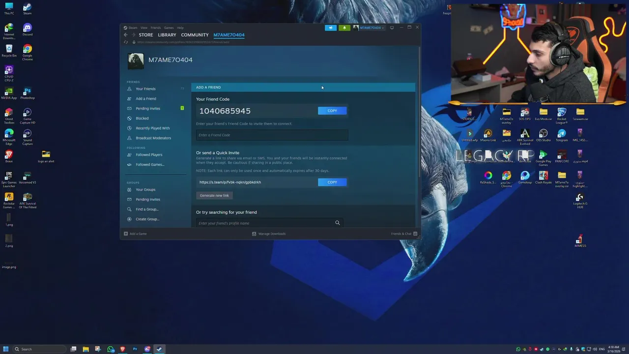629x354 pixels.
Task: Click the M7AME7O404 profile name heading
Action: pyautogui.click(x=171, y=60)
